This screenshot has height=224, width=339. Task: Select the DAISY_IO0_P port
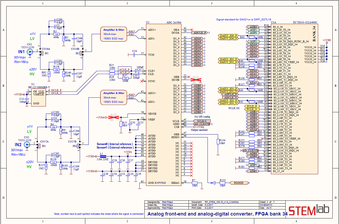click(x=228, y=35)
